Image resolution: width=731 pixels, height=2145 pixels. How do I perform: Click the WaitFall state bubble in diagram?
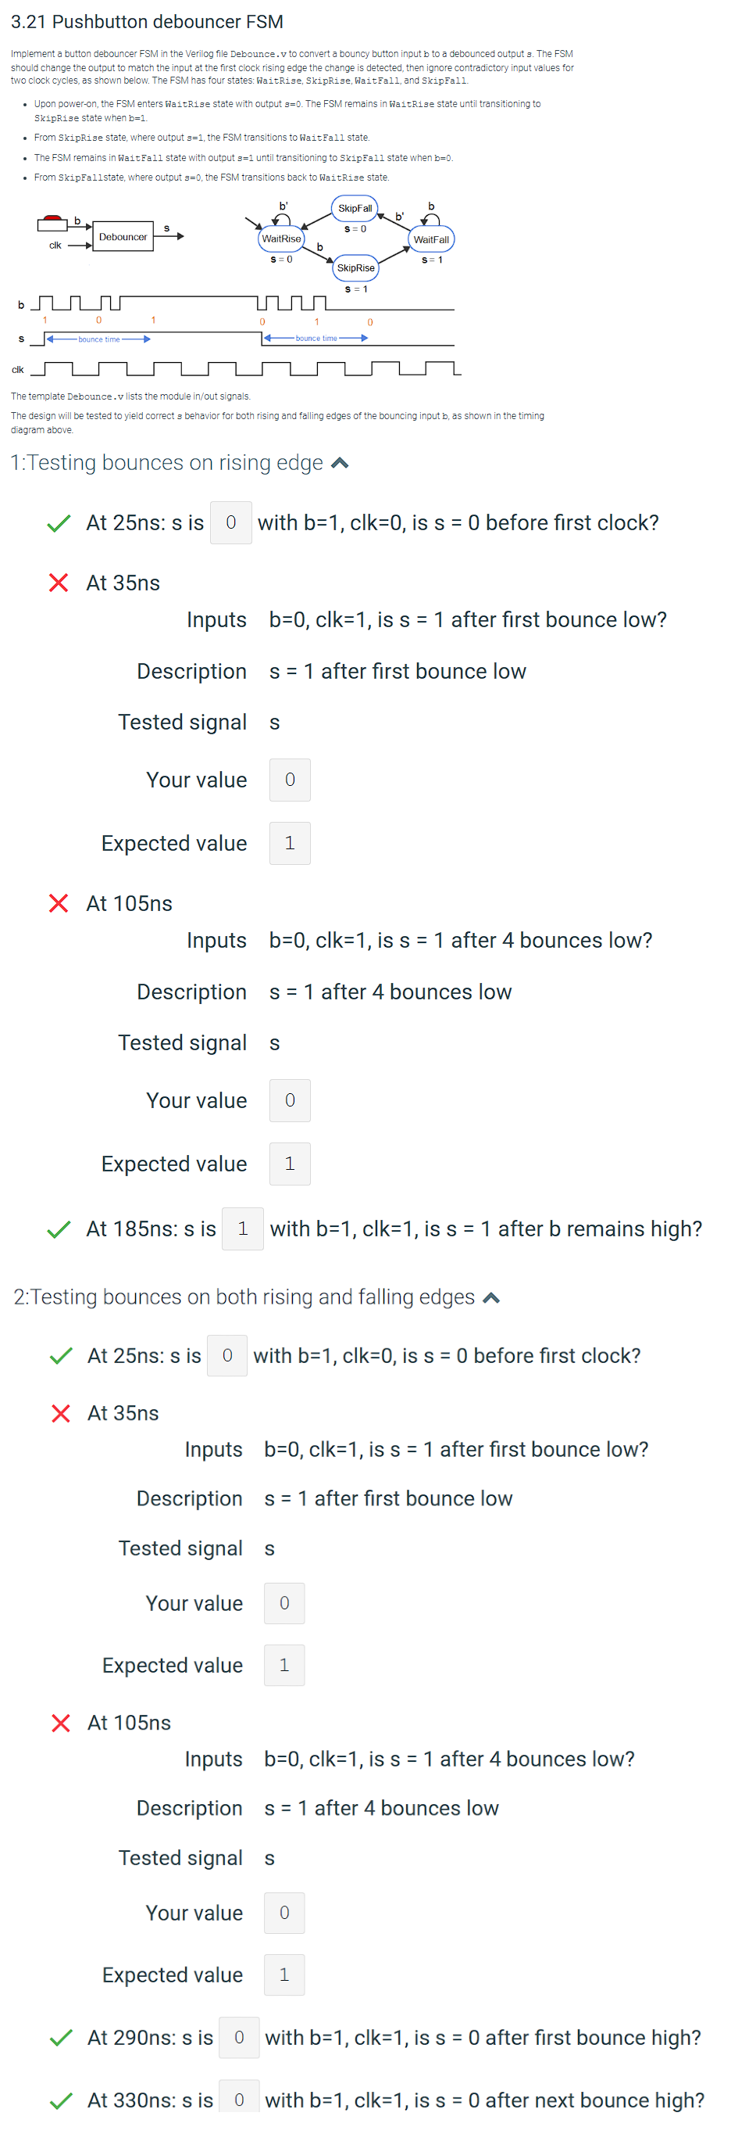(431, 240)
